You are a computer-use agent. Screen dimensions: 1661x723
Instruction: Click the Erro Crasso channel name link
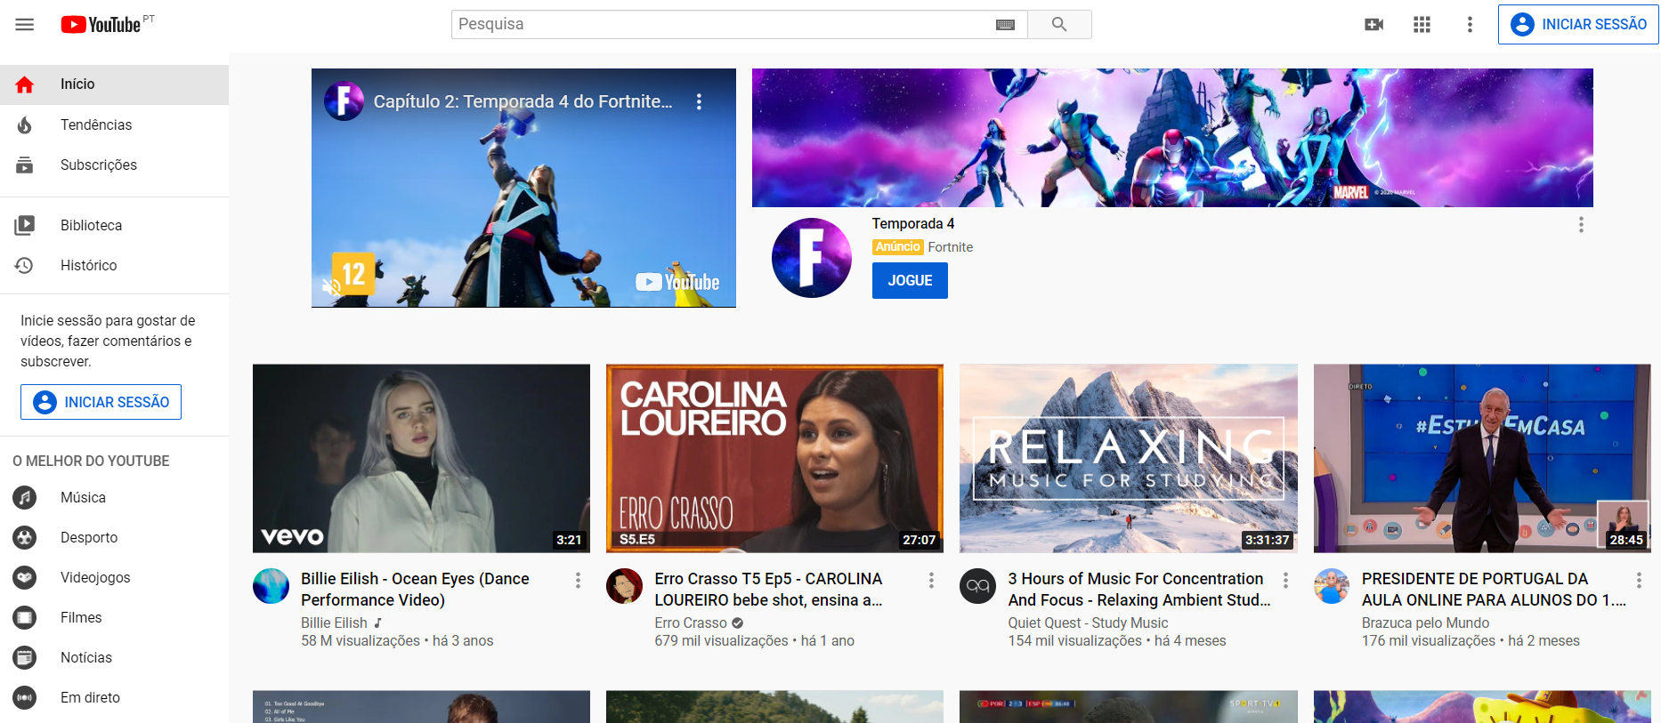pos(691,623)
